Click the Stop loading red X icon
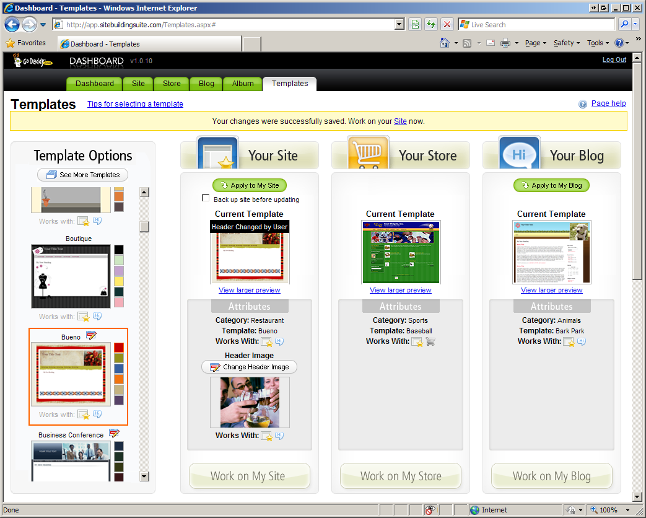This screenshot has width=646, height=518. 447,25
